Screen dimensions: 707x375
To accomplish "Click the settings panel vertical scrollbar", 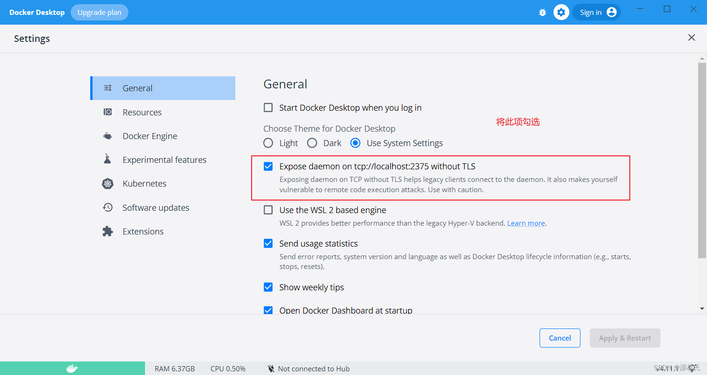I will 702,161.
